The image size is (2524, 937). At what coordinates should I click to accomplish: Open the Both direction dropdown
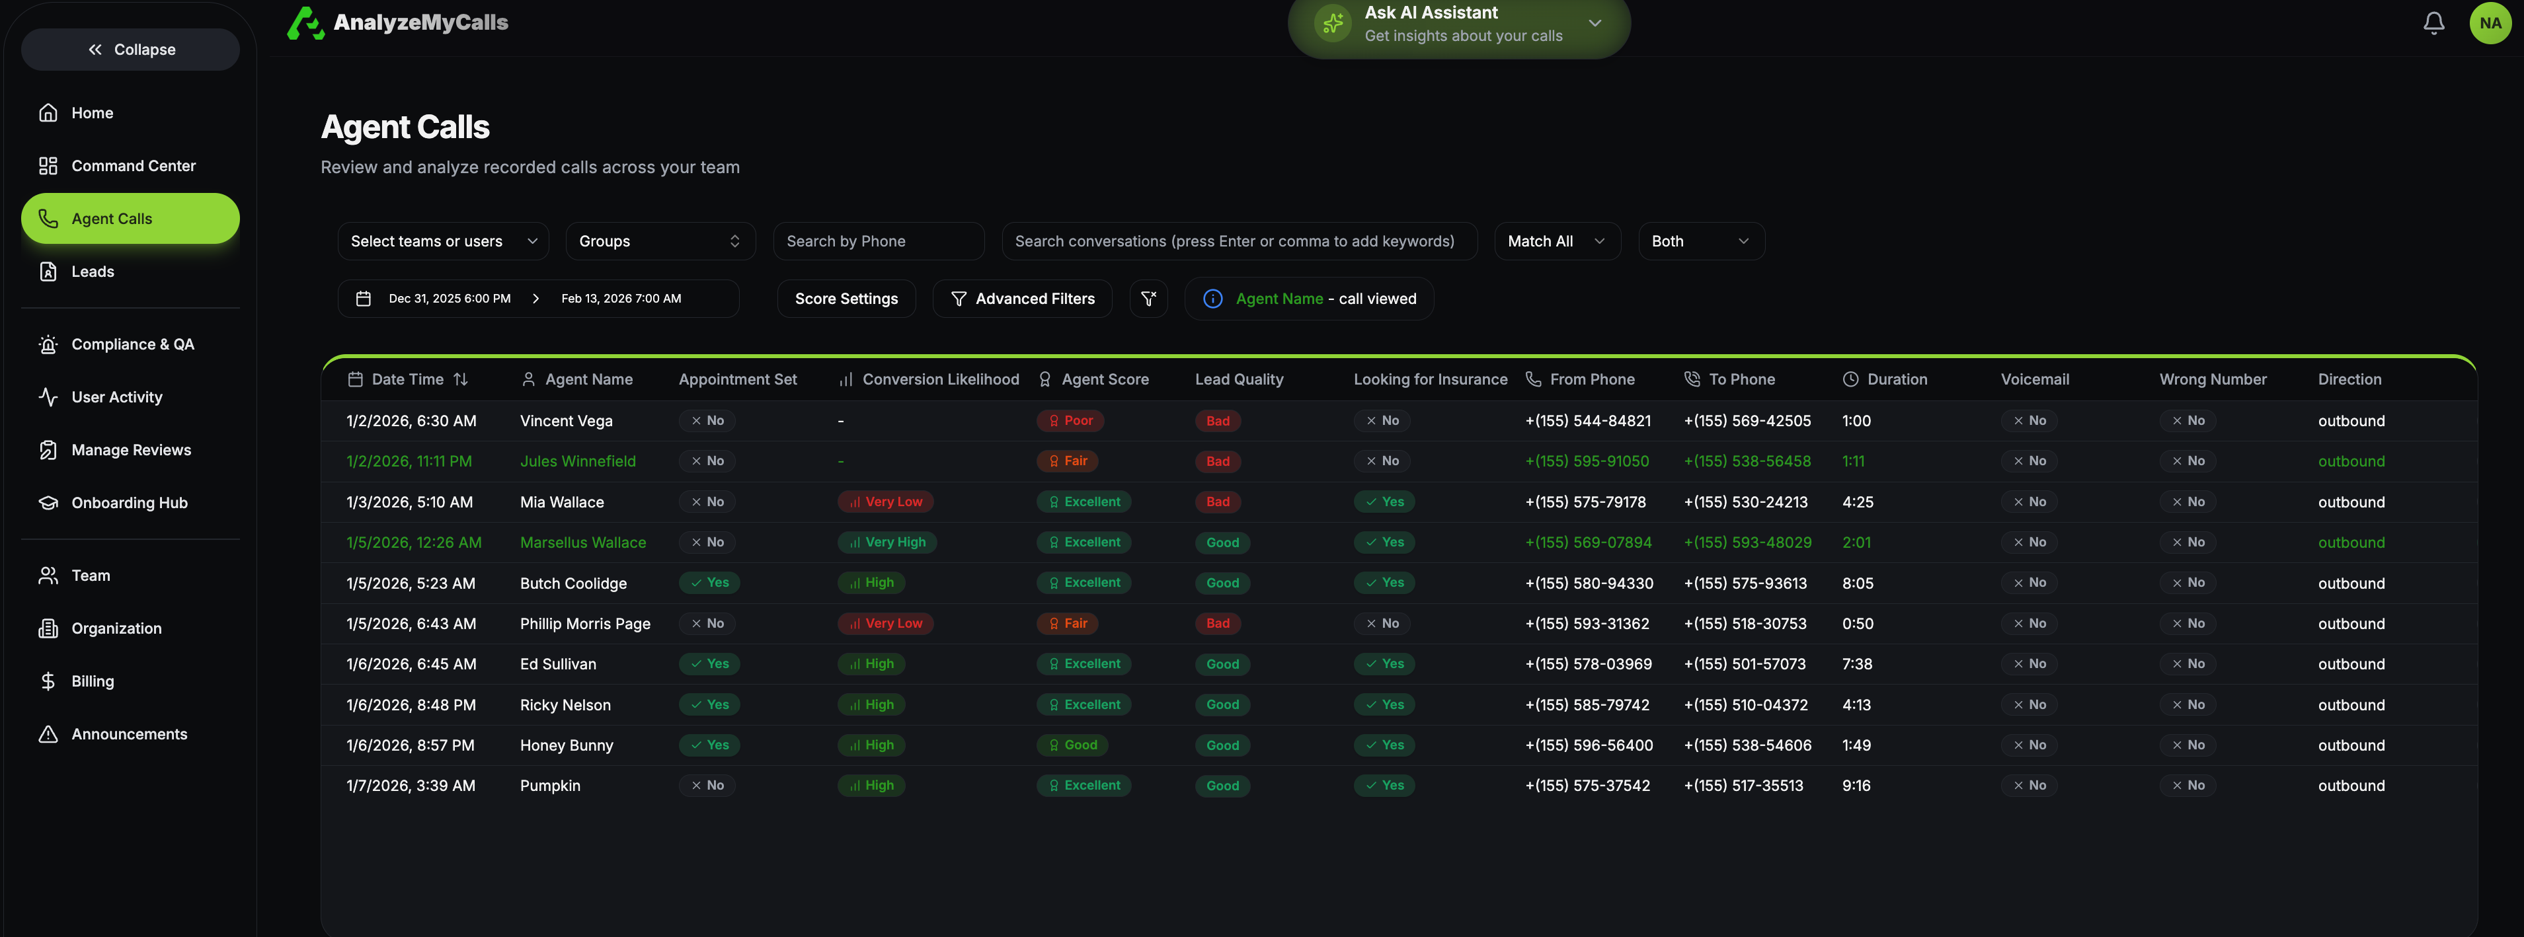coord(1700,241)
